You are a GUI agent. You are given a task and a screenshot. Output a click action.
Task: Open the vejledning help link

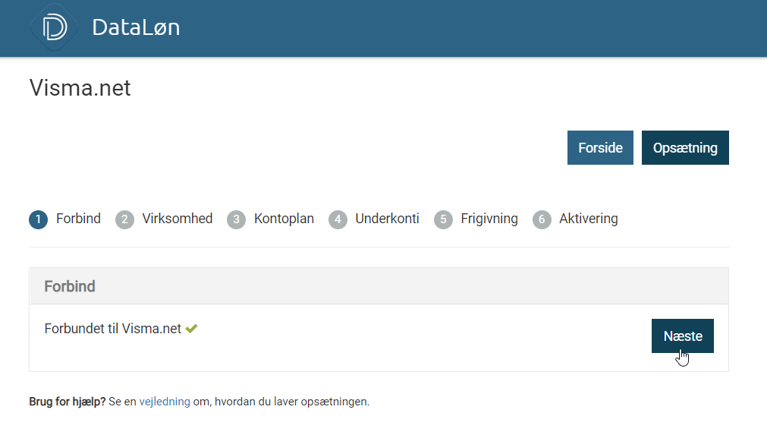(165, 402)
